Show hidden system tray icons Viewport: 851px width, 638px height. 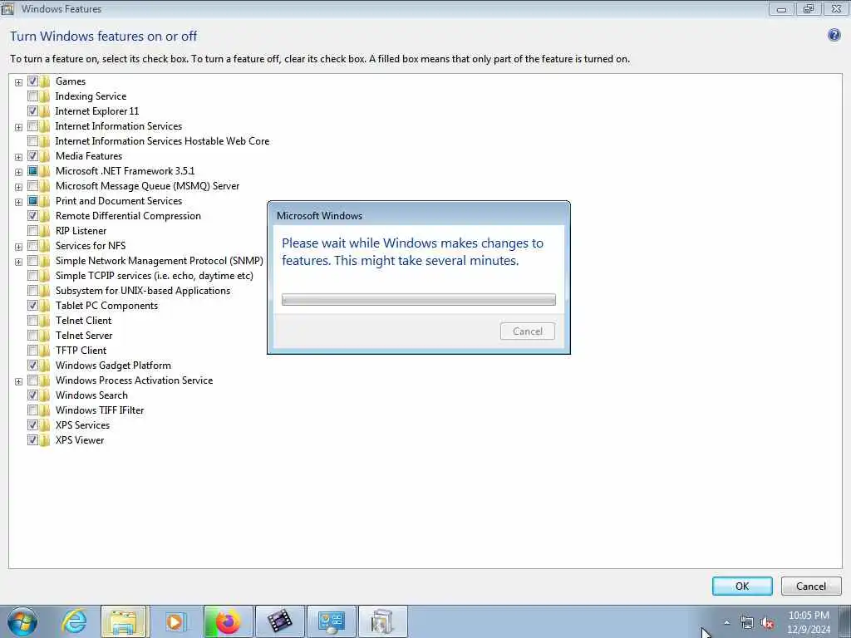[x=726, y=622]
